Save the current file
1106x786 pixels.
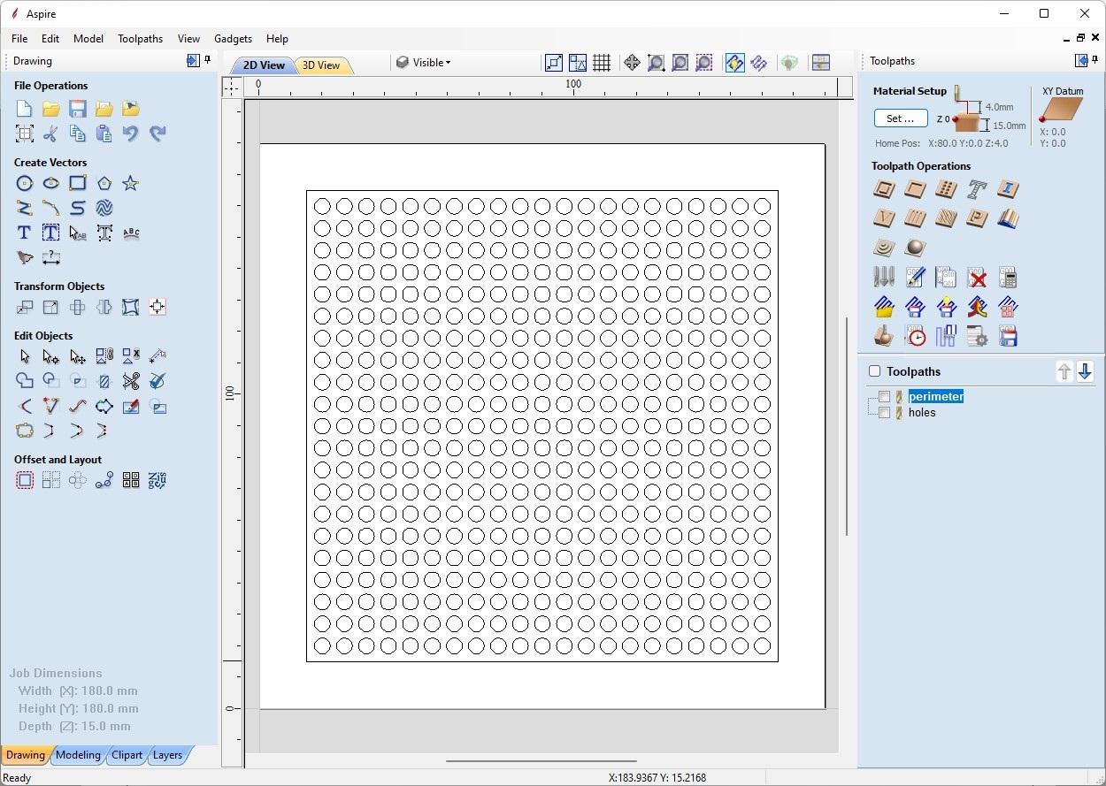click(x=78, y=109)
